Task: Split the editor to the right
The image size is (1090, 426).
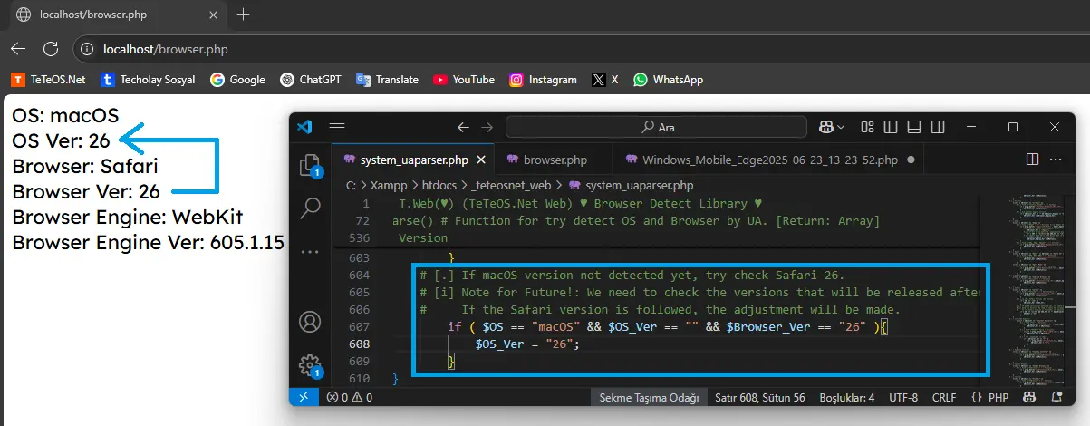Action: [1032, 160]
